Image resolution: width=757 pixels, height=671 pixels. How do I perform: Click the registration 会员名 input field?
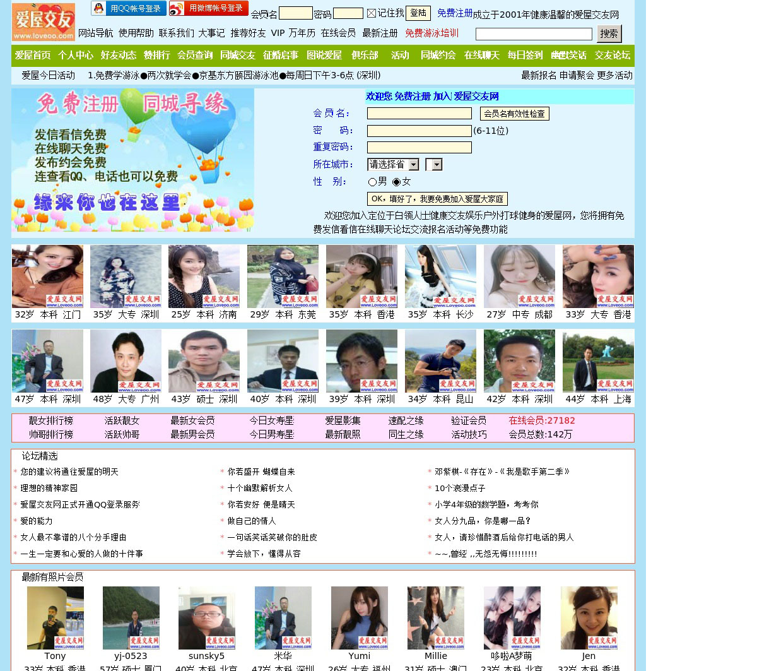click(419, 114)
